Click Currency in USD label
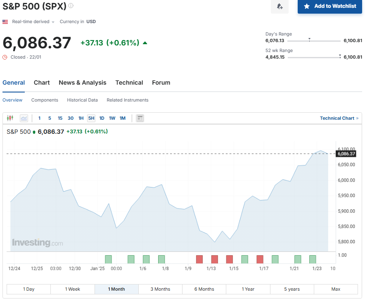This screenshot has height=301, width=365. click(78, 21)
